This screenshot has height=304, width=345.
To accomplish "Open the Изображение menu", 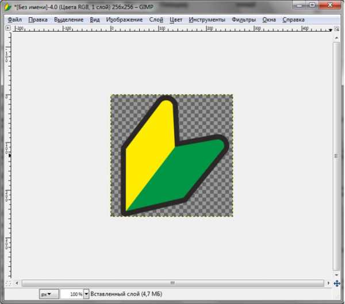I will click(x=124, y=20).
